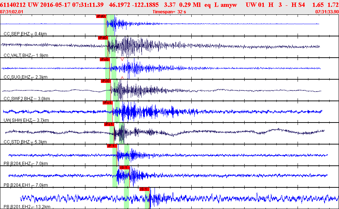Select the iPd0 pick flag on CC.VALT trace
The height and width of the screenshot is (209, 339).
click(x=103, y=38)
